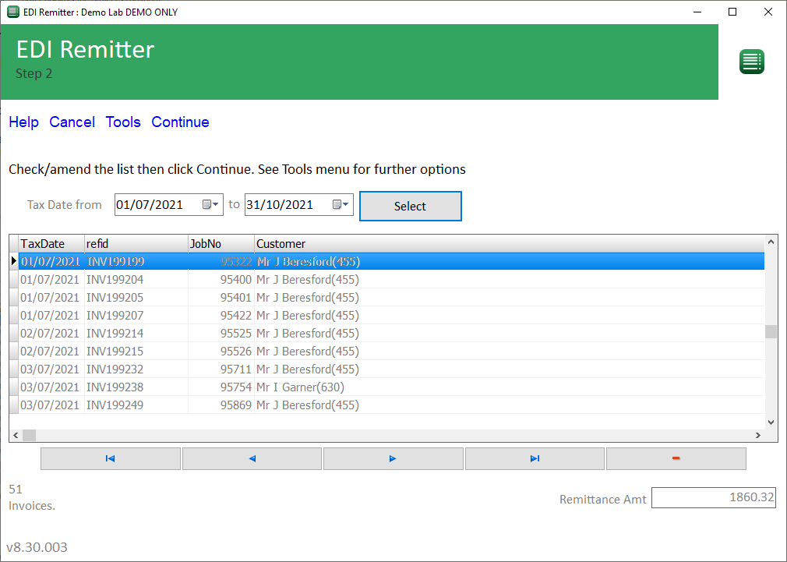Jump to the last record navigation icon
The image size is (787, 562).
tap(535, 458)
